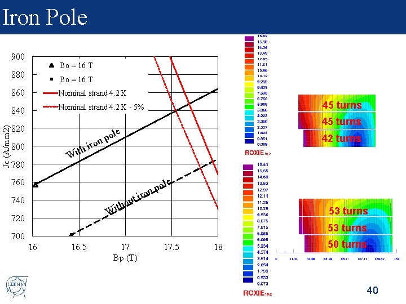Click the ROXIE logo under the upper color scale
This screenshot has width=406, height=304.
(x=257, y=153)
